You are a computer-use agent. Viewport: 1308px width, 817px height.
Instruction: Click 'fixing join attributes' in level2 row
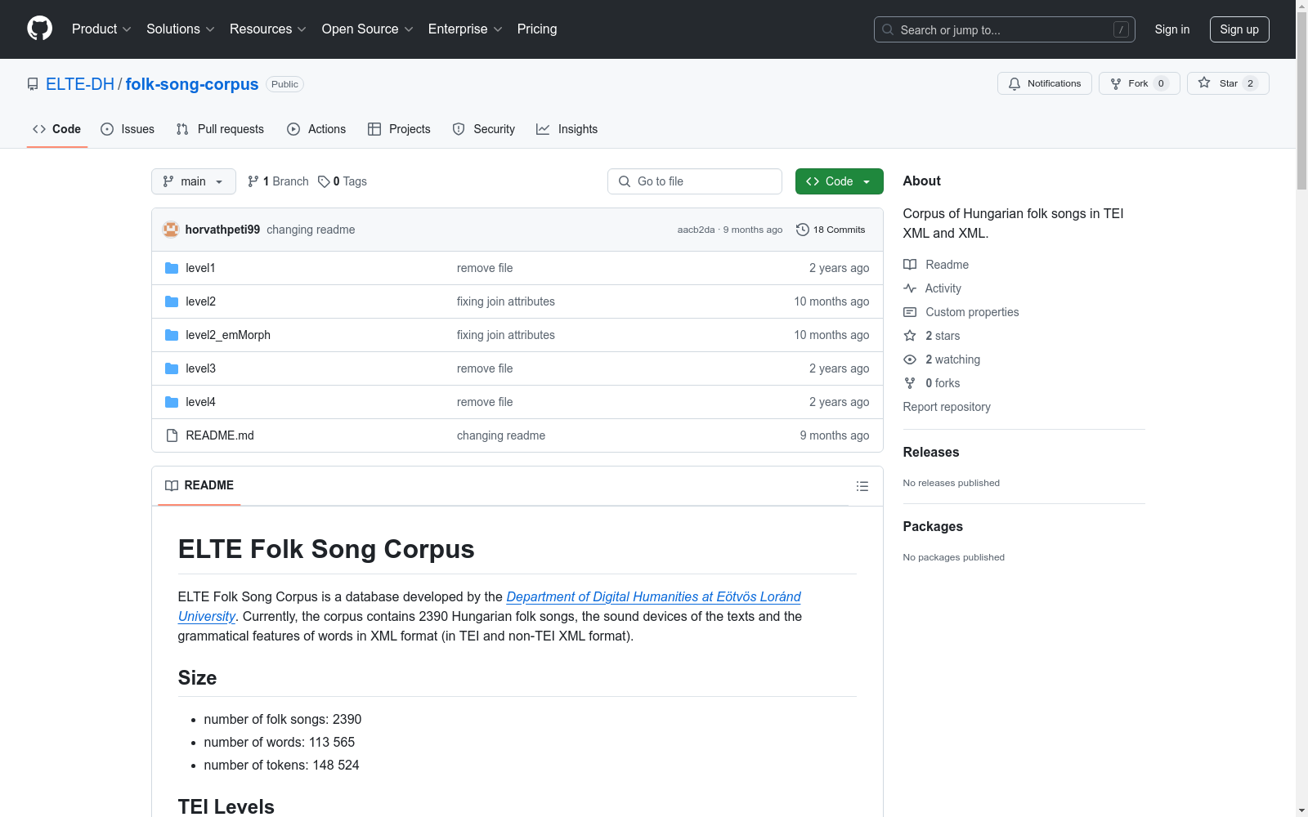(506, 301)
